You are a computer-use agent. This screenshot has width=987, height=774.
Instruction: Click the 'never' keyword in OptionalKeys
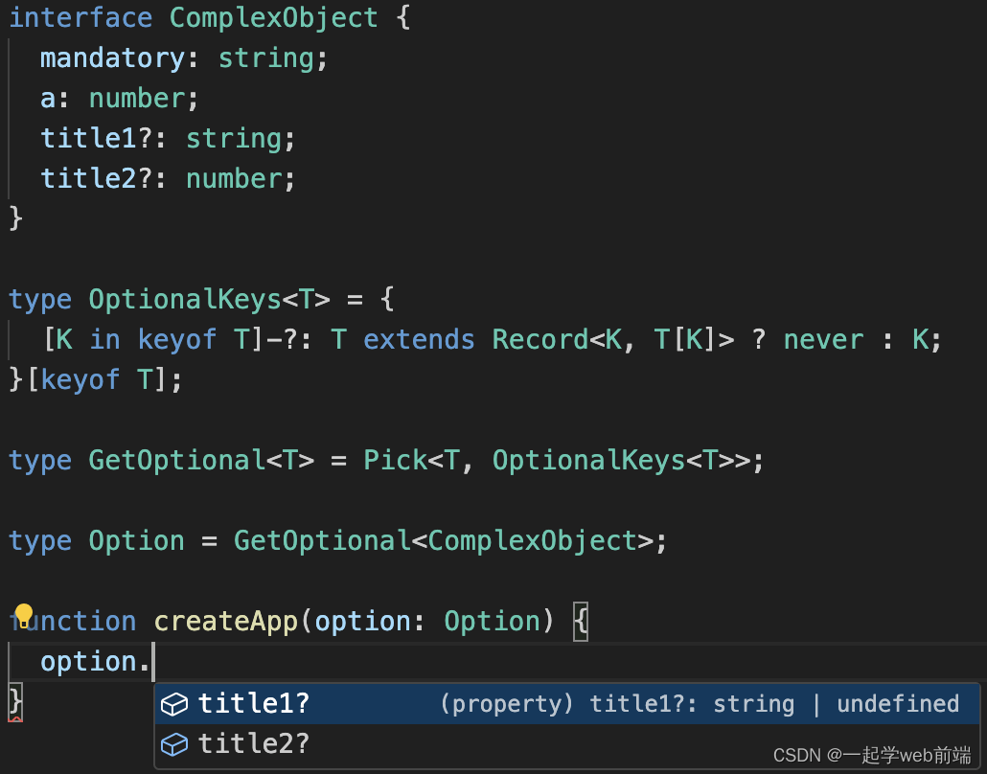[x=823, y=340]
